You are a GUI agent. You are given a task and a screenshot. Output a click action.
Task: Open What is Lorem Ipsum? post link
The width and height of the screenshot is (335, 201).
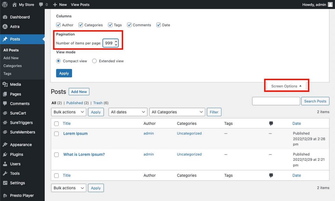84,154
